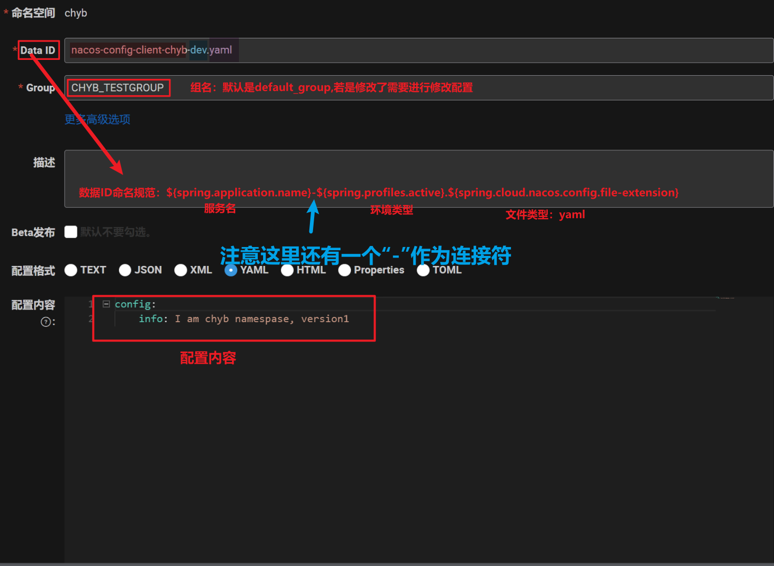Collapse the config: block fold icon

point(106,304)
